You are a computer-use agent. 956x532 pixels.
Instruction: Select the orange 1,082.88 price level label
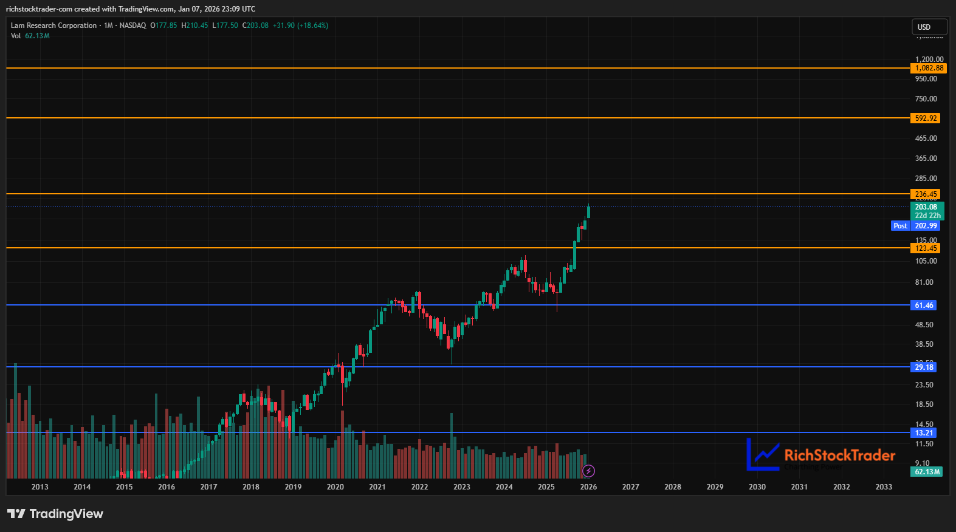(929, 68)
